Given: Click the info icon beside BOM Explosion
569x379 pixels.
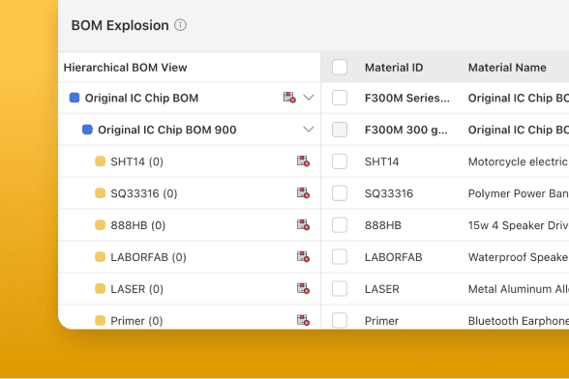Looking at the screenshot, I should tap(180, 25).
